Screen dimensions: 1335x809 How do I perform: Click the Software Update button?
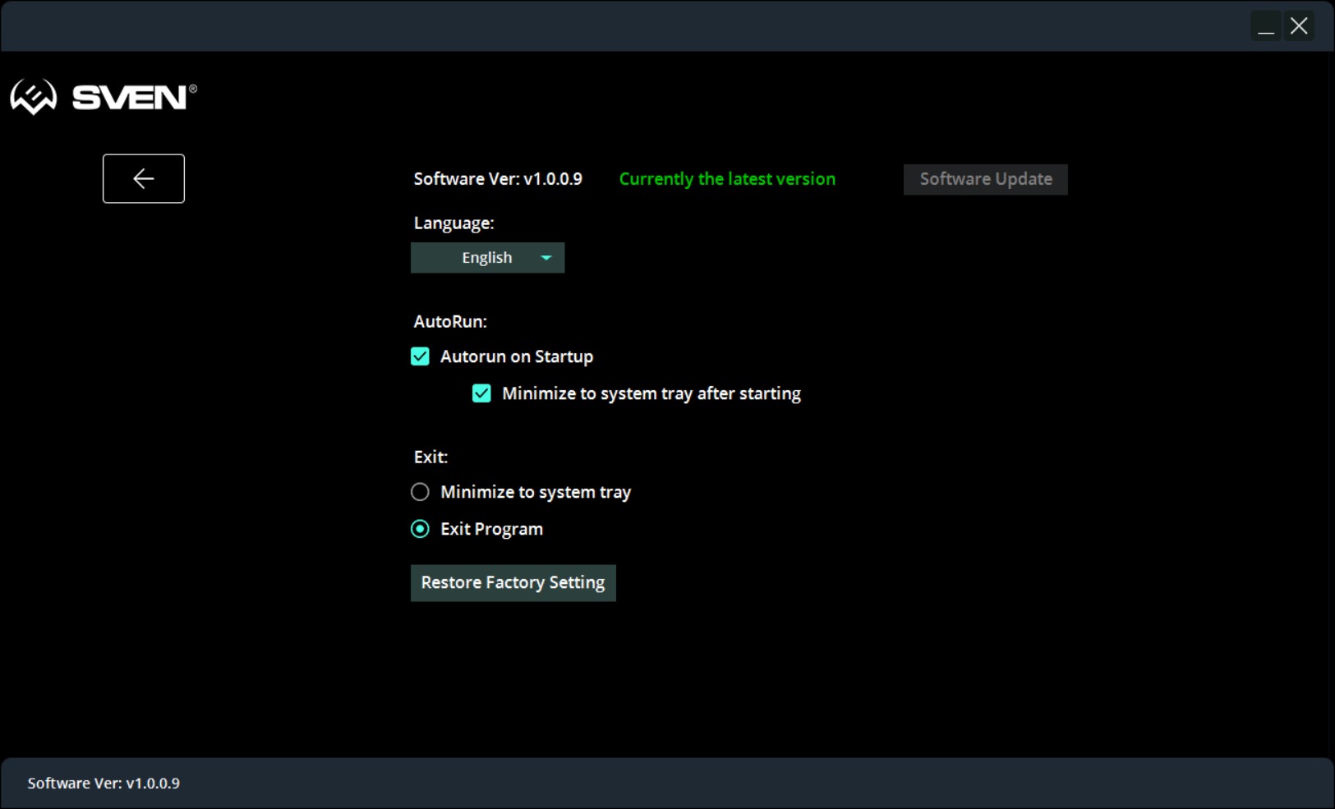pyautogui.click(x=986, y=179)
